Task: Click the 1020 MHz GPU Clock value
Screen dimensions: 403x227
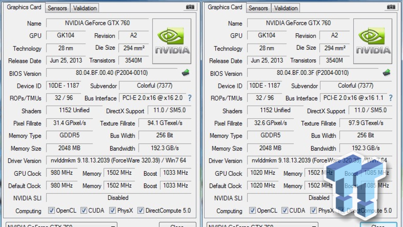Action: [x=263, y=173]
